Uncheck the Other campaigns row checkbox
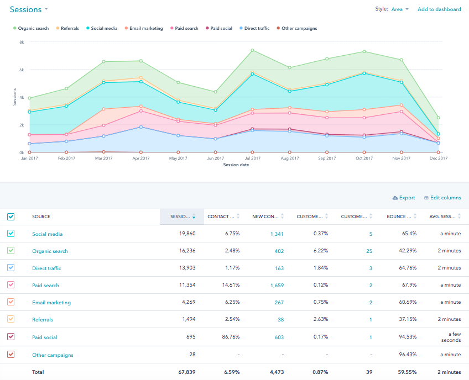The image size is (469, 380). 11,354
